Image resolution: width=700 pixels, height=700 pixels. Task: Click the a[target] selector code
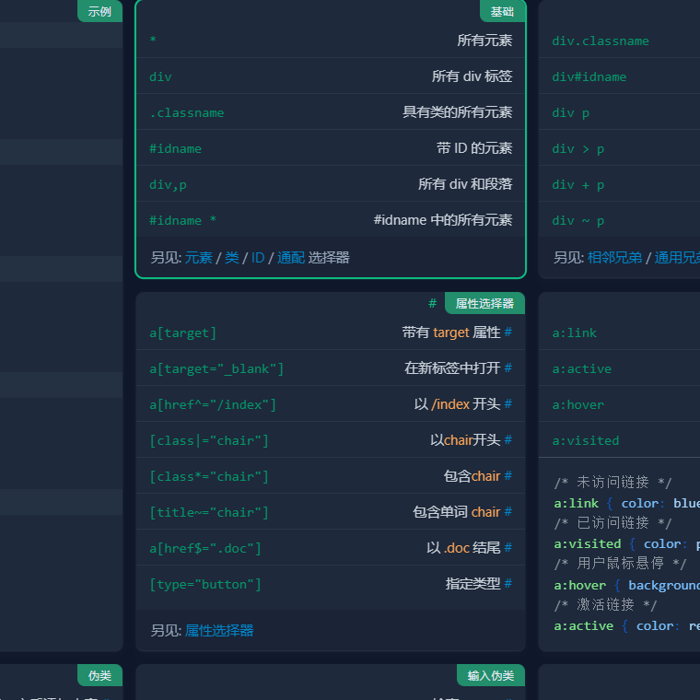(x=182, y=333)
